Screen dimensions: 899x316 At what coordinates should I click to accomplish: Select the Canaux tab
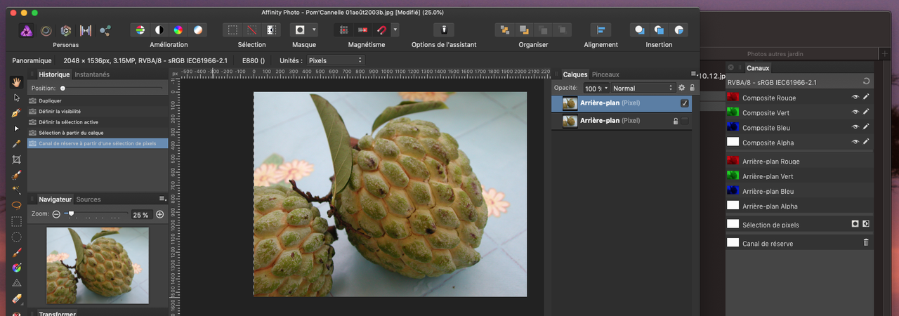point(758,68)
